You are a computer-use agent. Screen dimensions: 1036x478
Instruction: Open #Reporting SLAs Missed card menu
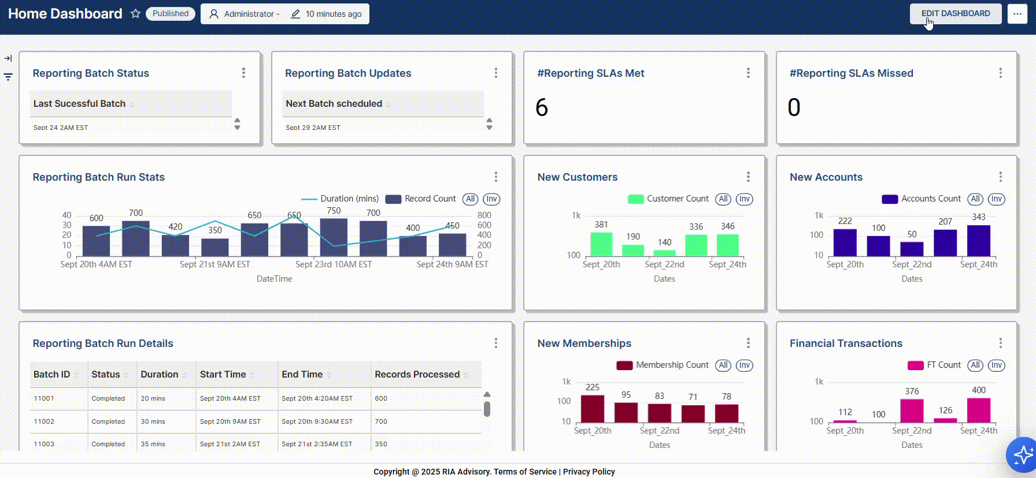1000,73
